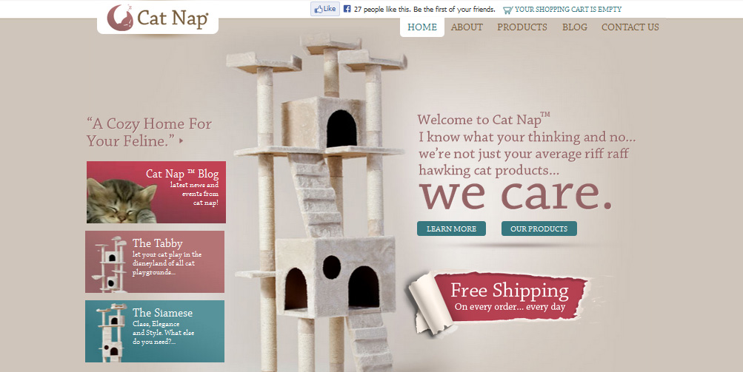Click the sleeping kitten image
Viewport: 743px width, 372px height.
click(121, 200)
